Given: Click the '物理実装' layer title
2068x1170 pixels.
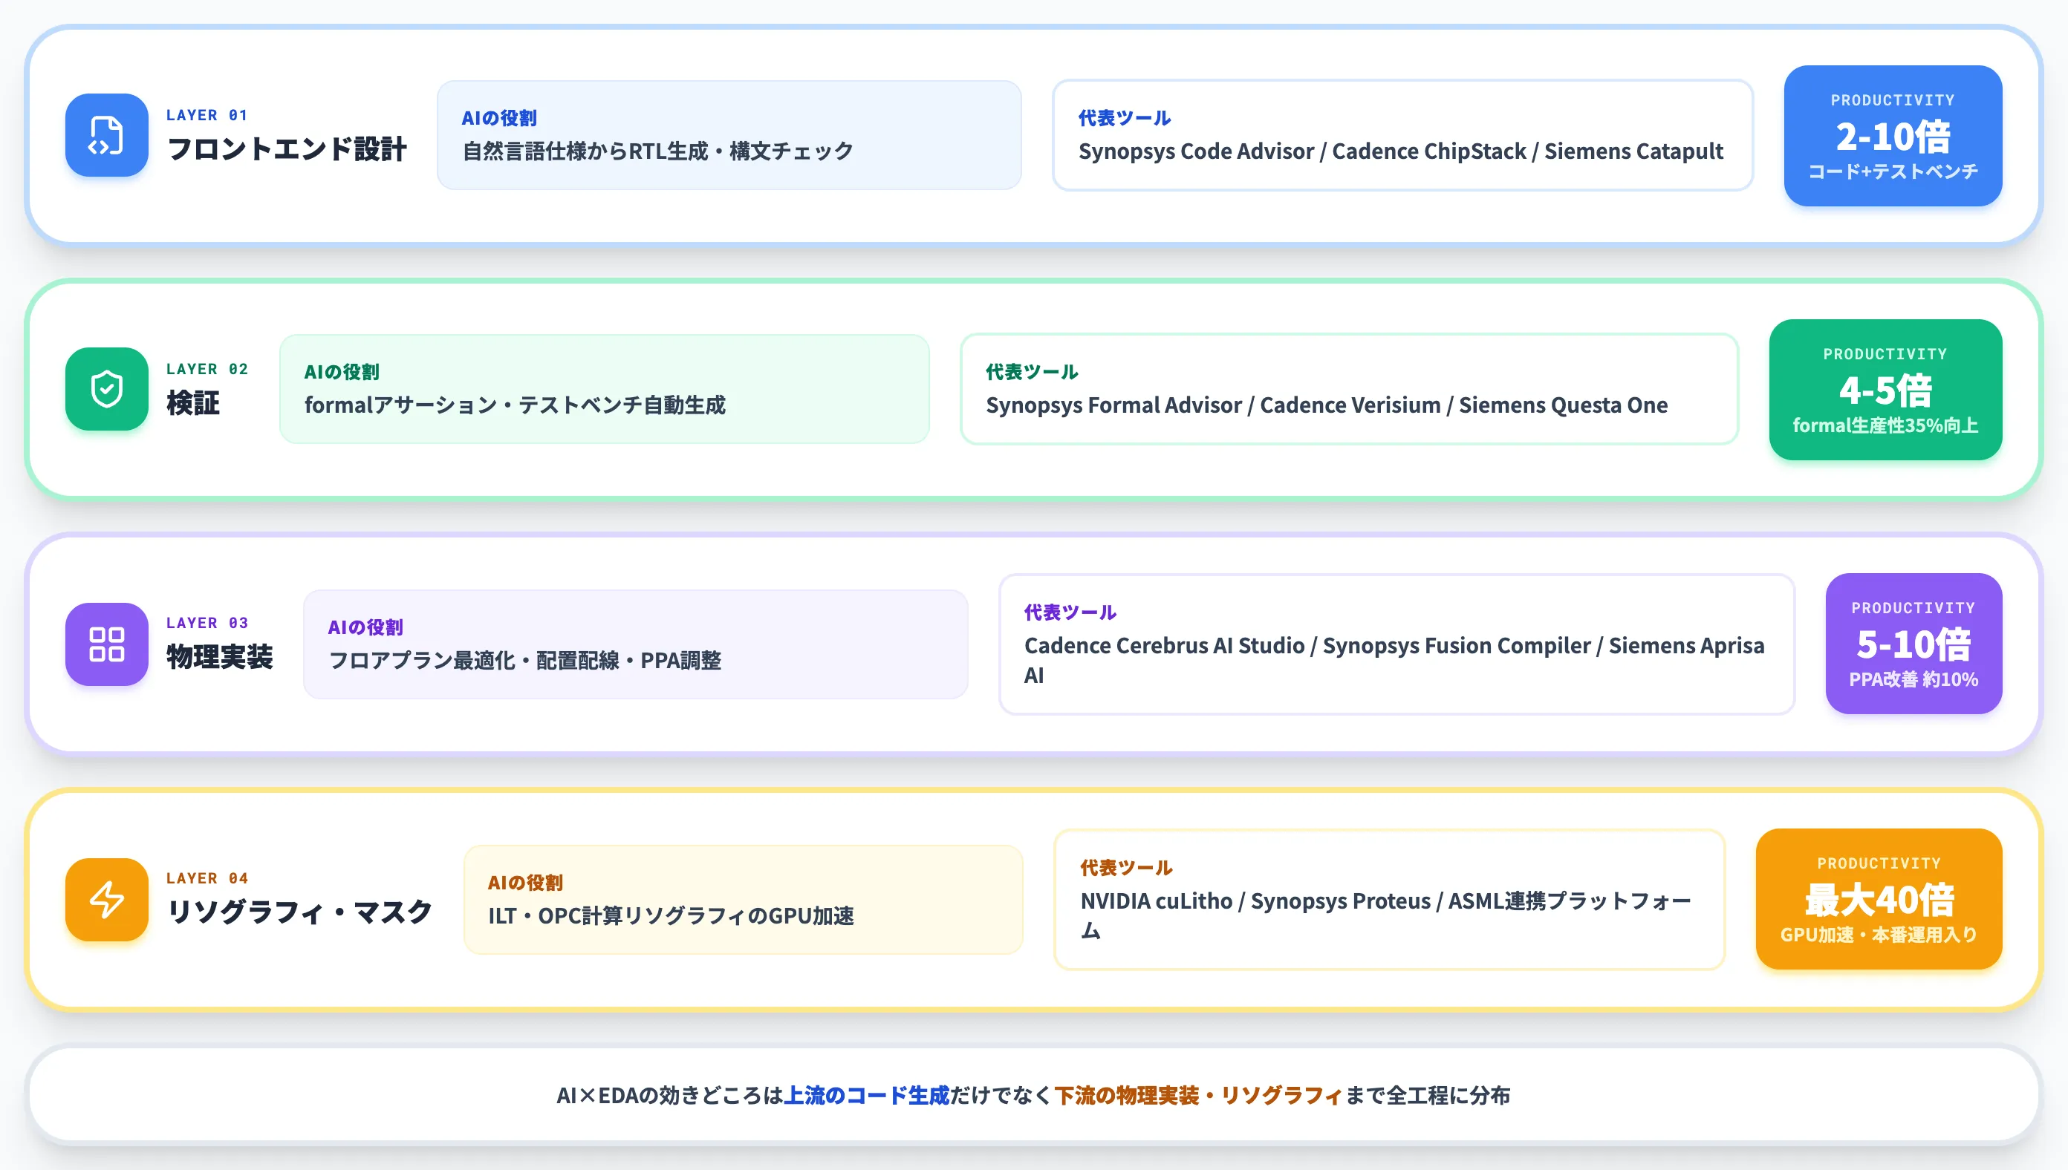Looking at the screenshot, I should click(x=220, y=657).
